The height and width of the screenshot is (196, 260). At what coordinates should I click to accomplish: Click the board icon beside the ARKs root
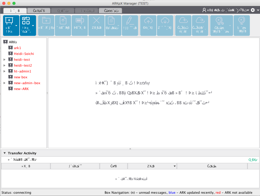6,42
